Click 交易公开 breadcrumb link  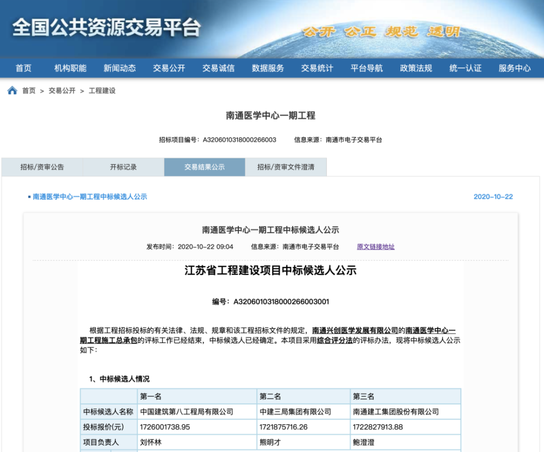pos(62,91)
